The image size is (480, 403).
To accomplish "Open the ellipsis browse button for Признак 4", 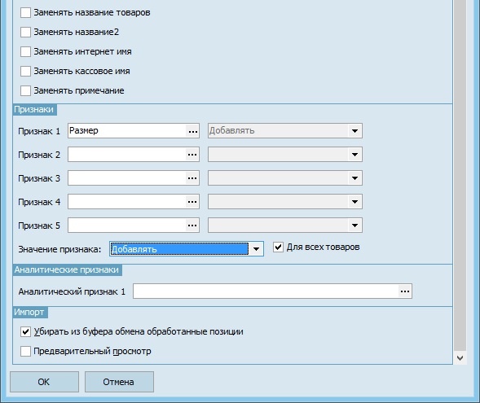I will pos(192,202).
